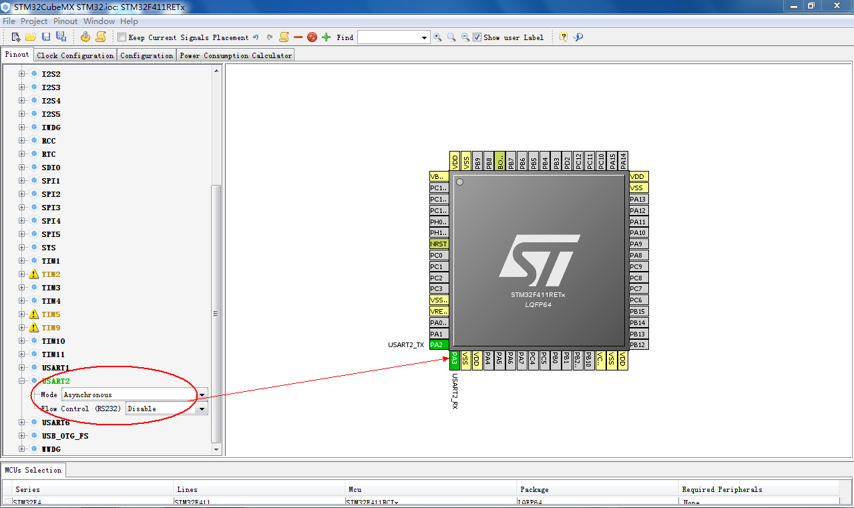Open the Power Consumption Calculator tab
The image size is (854, 508).
coord(236,55)
